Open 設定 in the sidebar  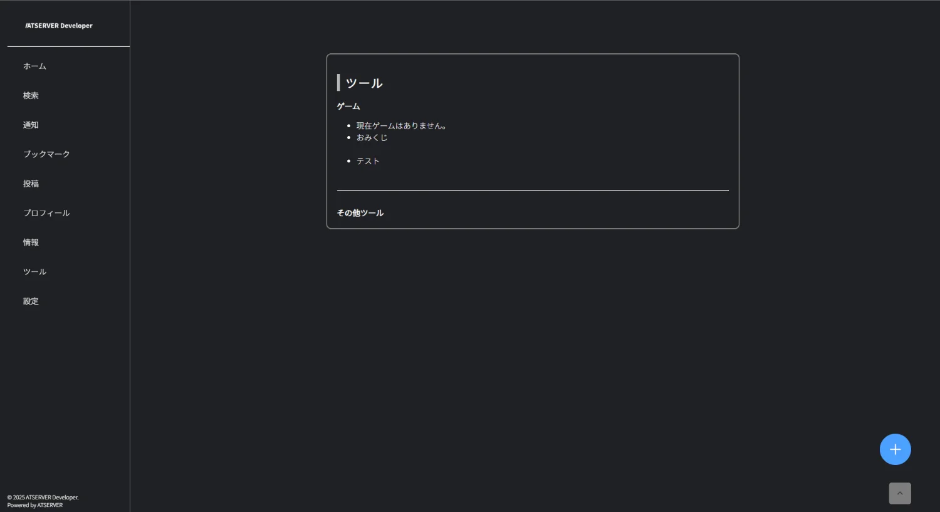[31, 301]
